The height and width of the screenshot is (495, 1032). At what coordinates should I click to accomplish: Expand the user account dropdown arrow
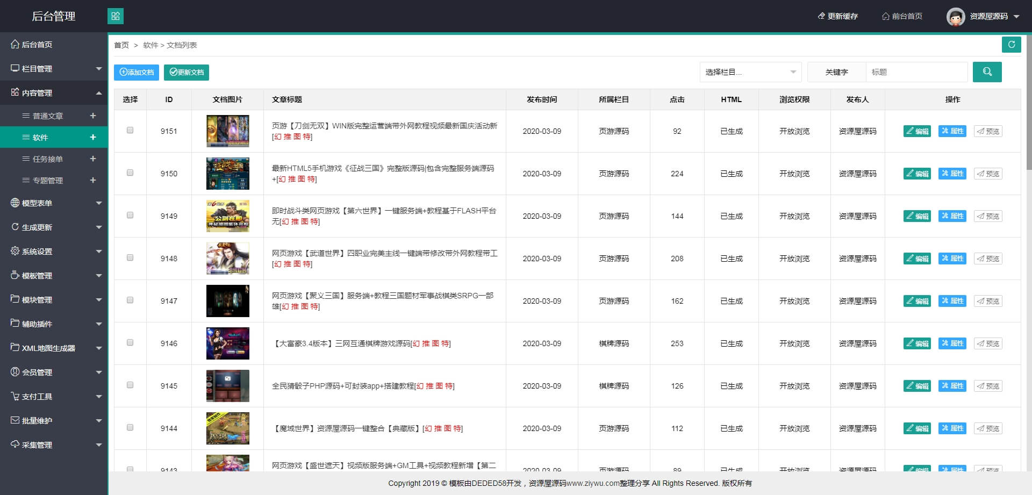[x=1016, y=17]
